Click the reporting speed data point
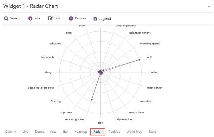Viewport: 214px width, 137px height. 92,99
